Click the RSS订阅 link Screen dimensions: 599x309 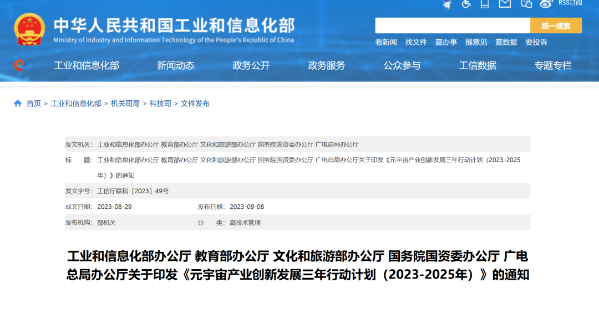coord(570,3)
